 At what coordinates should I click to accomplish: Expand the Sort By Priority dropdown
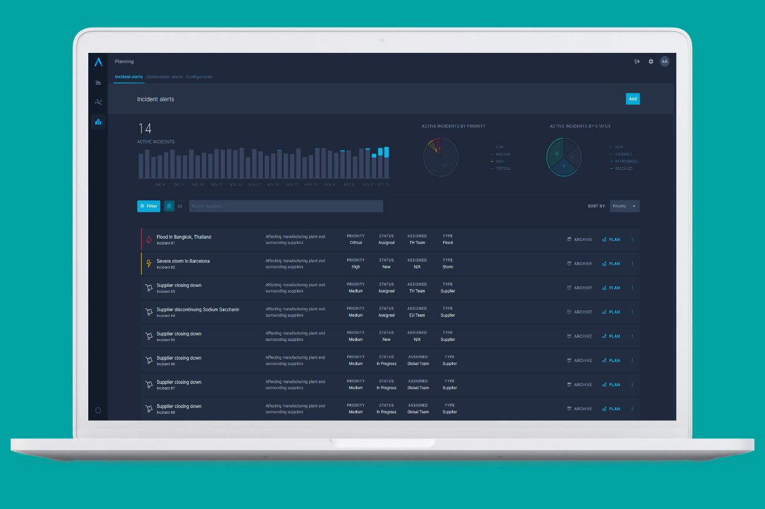point(624,206)
